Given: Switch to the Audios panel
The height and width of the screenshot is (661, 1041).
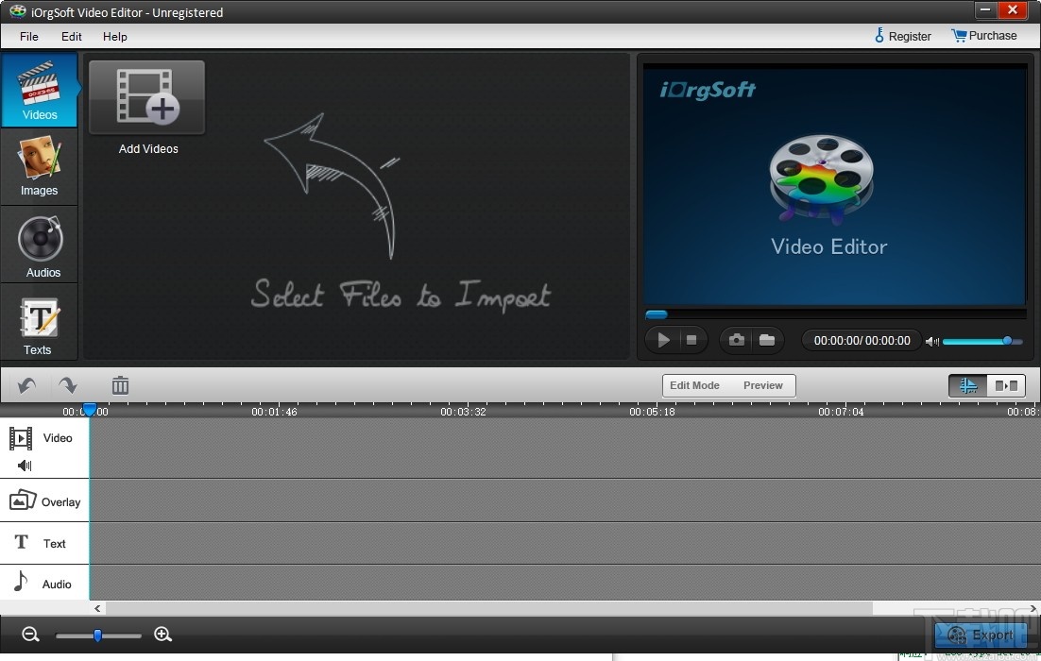Looking at the screenshot, I should tap(39, 245).
